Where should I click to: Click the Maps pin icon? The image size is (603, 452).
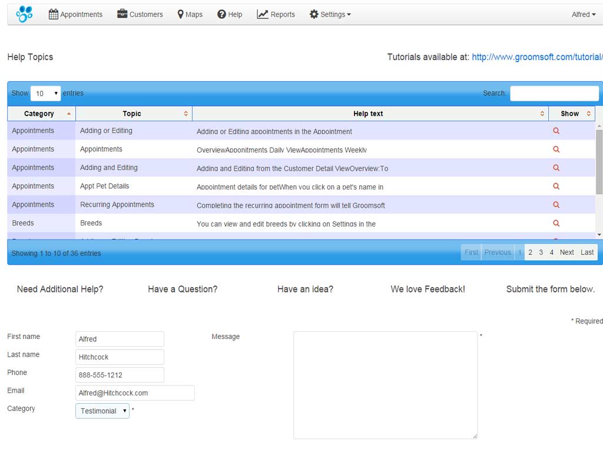pyautogui.click(x=180, y=14)
